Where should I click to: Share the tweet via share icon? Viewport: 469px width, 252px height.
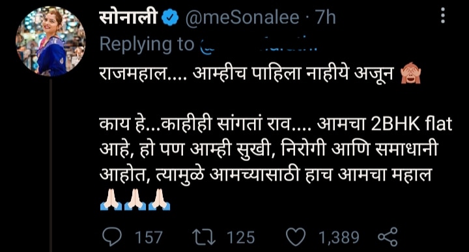pos(388,237)
